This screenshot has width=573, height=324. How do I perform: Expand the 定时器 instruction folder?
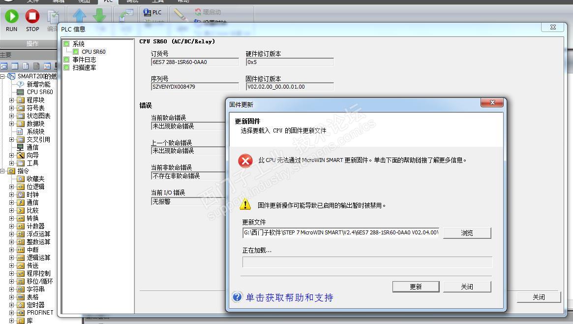pos(11,305)
